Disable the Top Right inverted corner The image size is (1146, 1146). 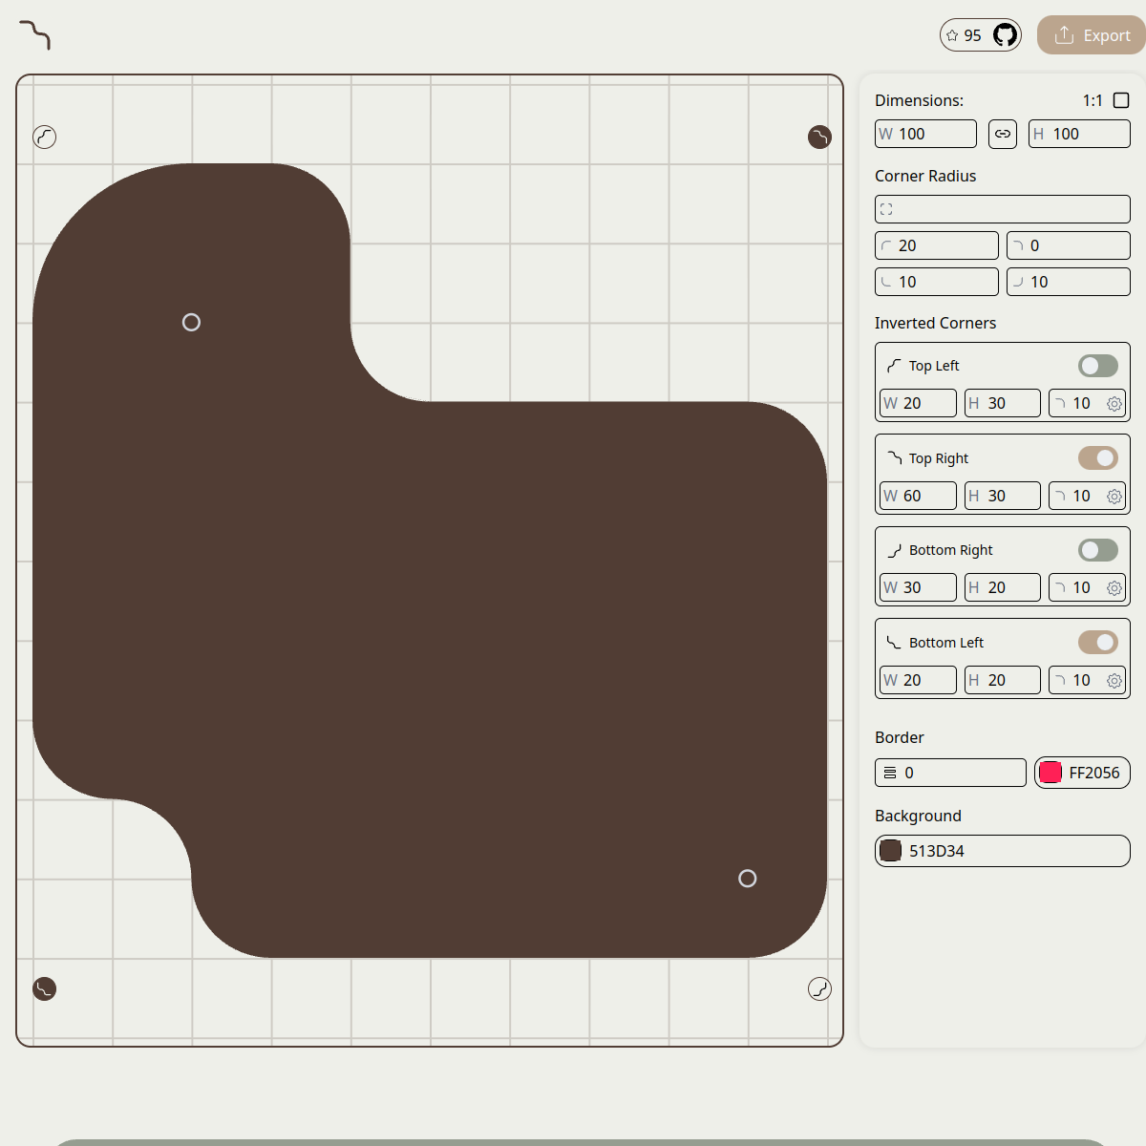[x=1097, y=458]
